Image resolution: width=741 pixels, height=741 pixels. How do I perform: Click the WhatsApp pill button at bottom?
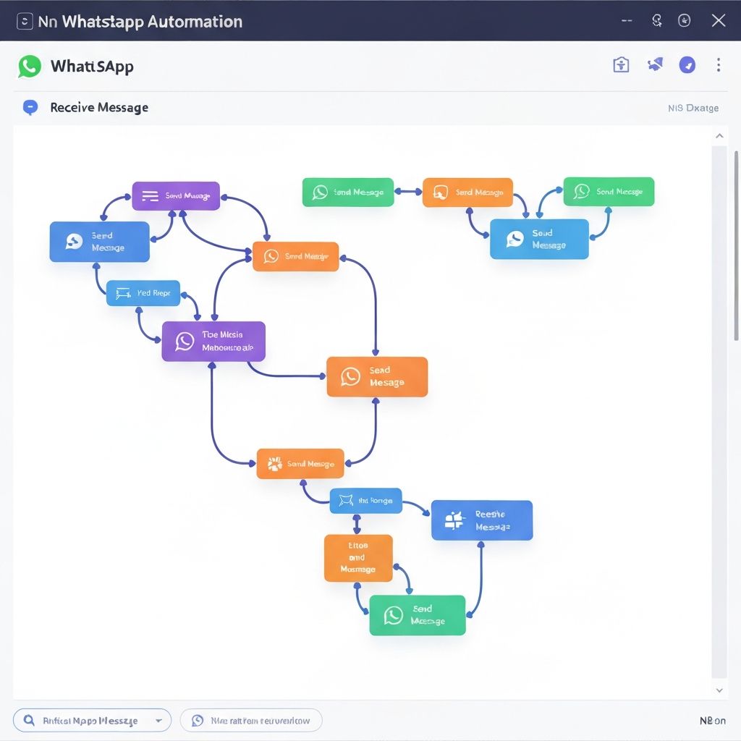click(x=250, y=721)
